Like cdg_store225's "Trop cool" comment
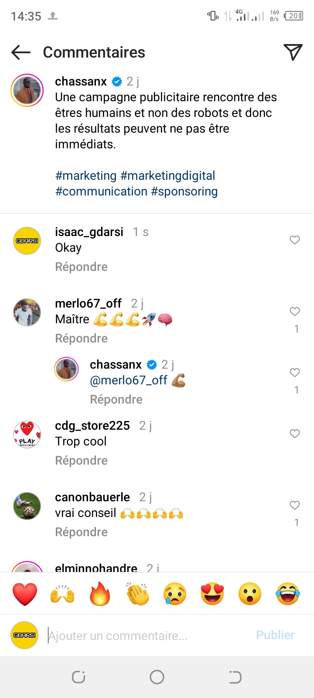Viewport: 314px width, 698px height. click(295, 434)
